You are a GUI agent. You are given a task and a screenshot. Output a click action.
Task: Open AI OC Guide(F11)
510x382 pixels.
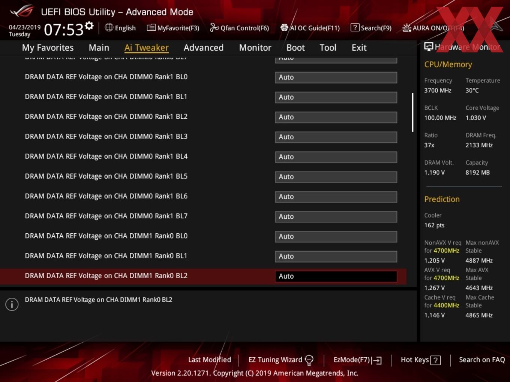(310, 28)
